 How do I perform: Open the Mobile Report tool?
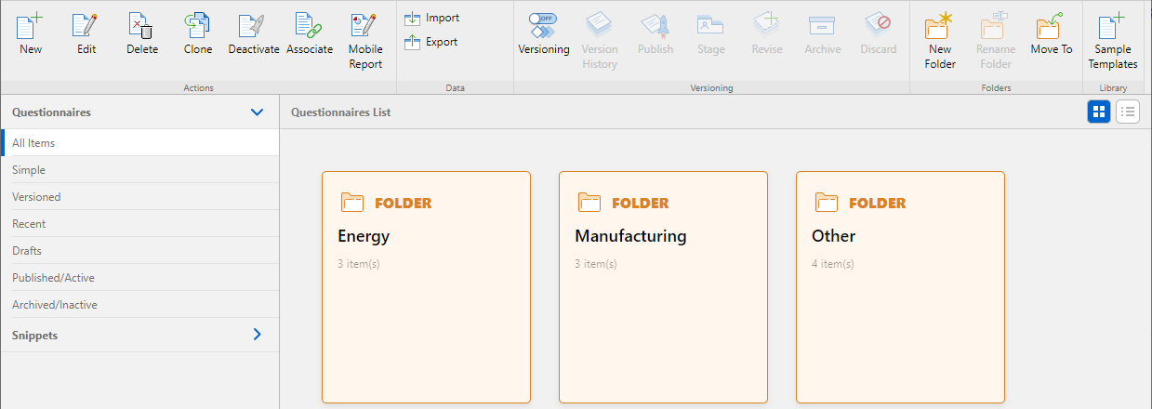[365, 28]
